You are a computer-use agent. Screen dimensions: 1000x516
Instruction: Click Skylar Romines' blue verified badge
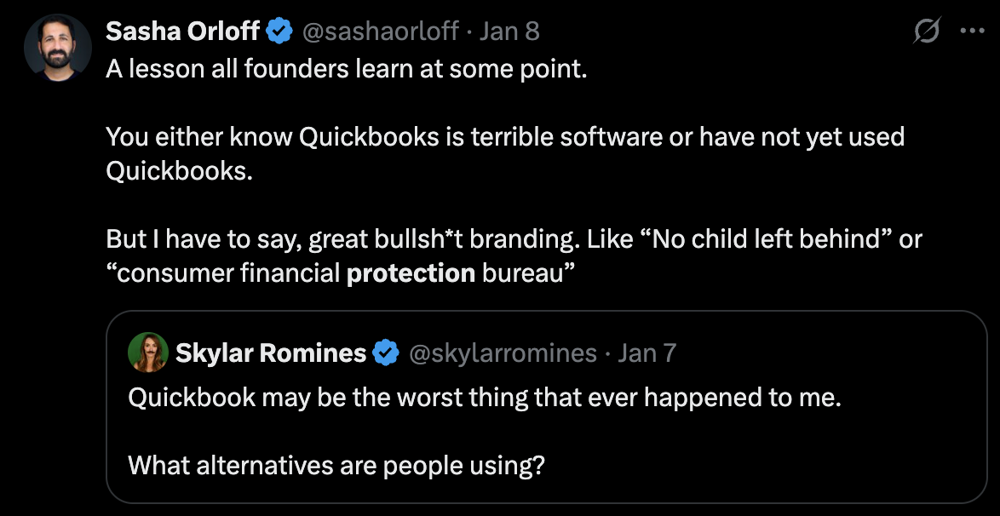[x=387, y=353]
